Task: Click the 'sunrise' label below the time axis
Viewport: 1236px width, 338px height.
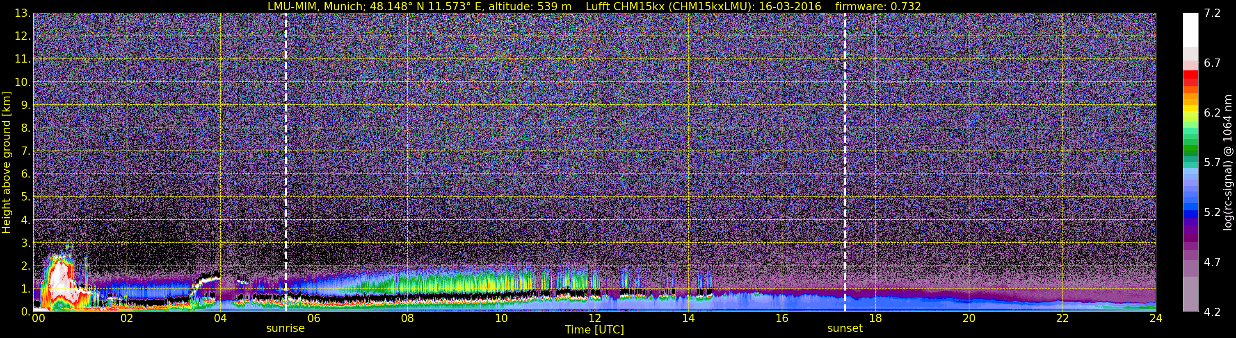Action: tap(286, 329)
